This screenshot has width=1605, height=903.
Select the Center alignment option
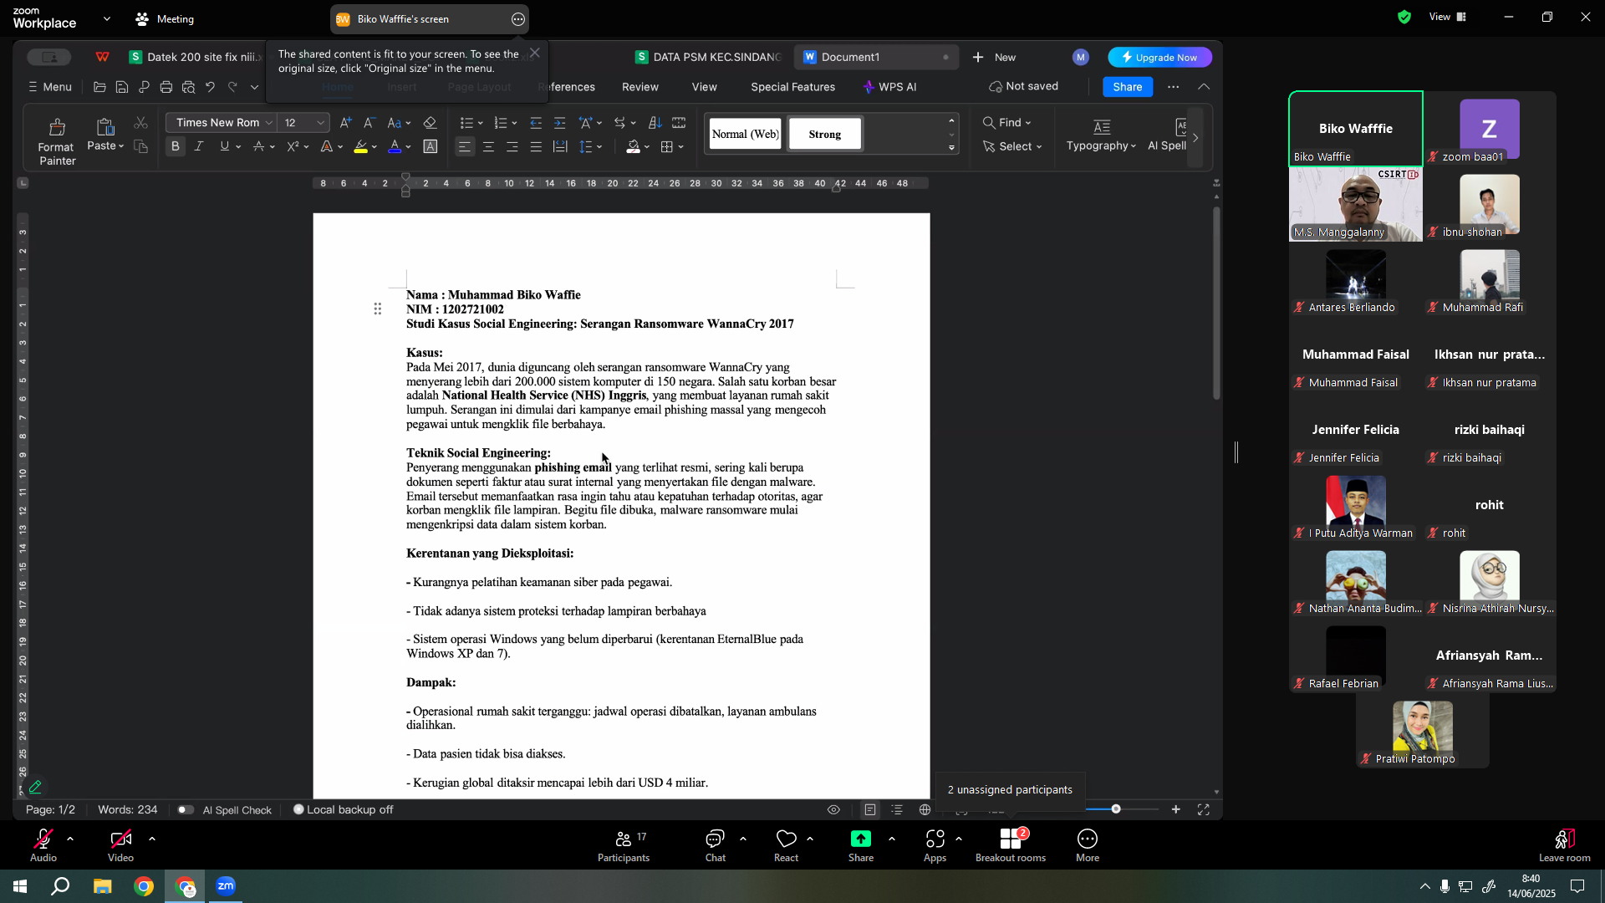pyautogui.click(x=488, y=146)
